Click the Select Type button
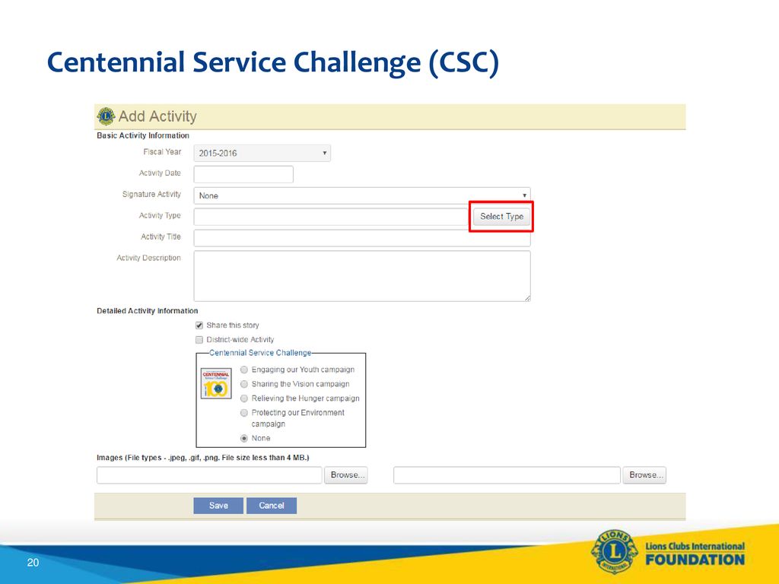 coord(501,217)
